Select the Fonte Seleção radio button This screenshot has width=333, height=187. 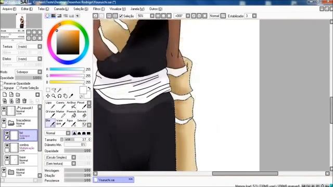coord(18,88)
